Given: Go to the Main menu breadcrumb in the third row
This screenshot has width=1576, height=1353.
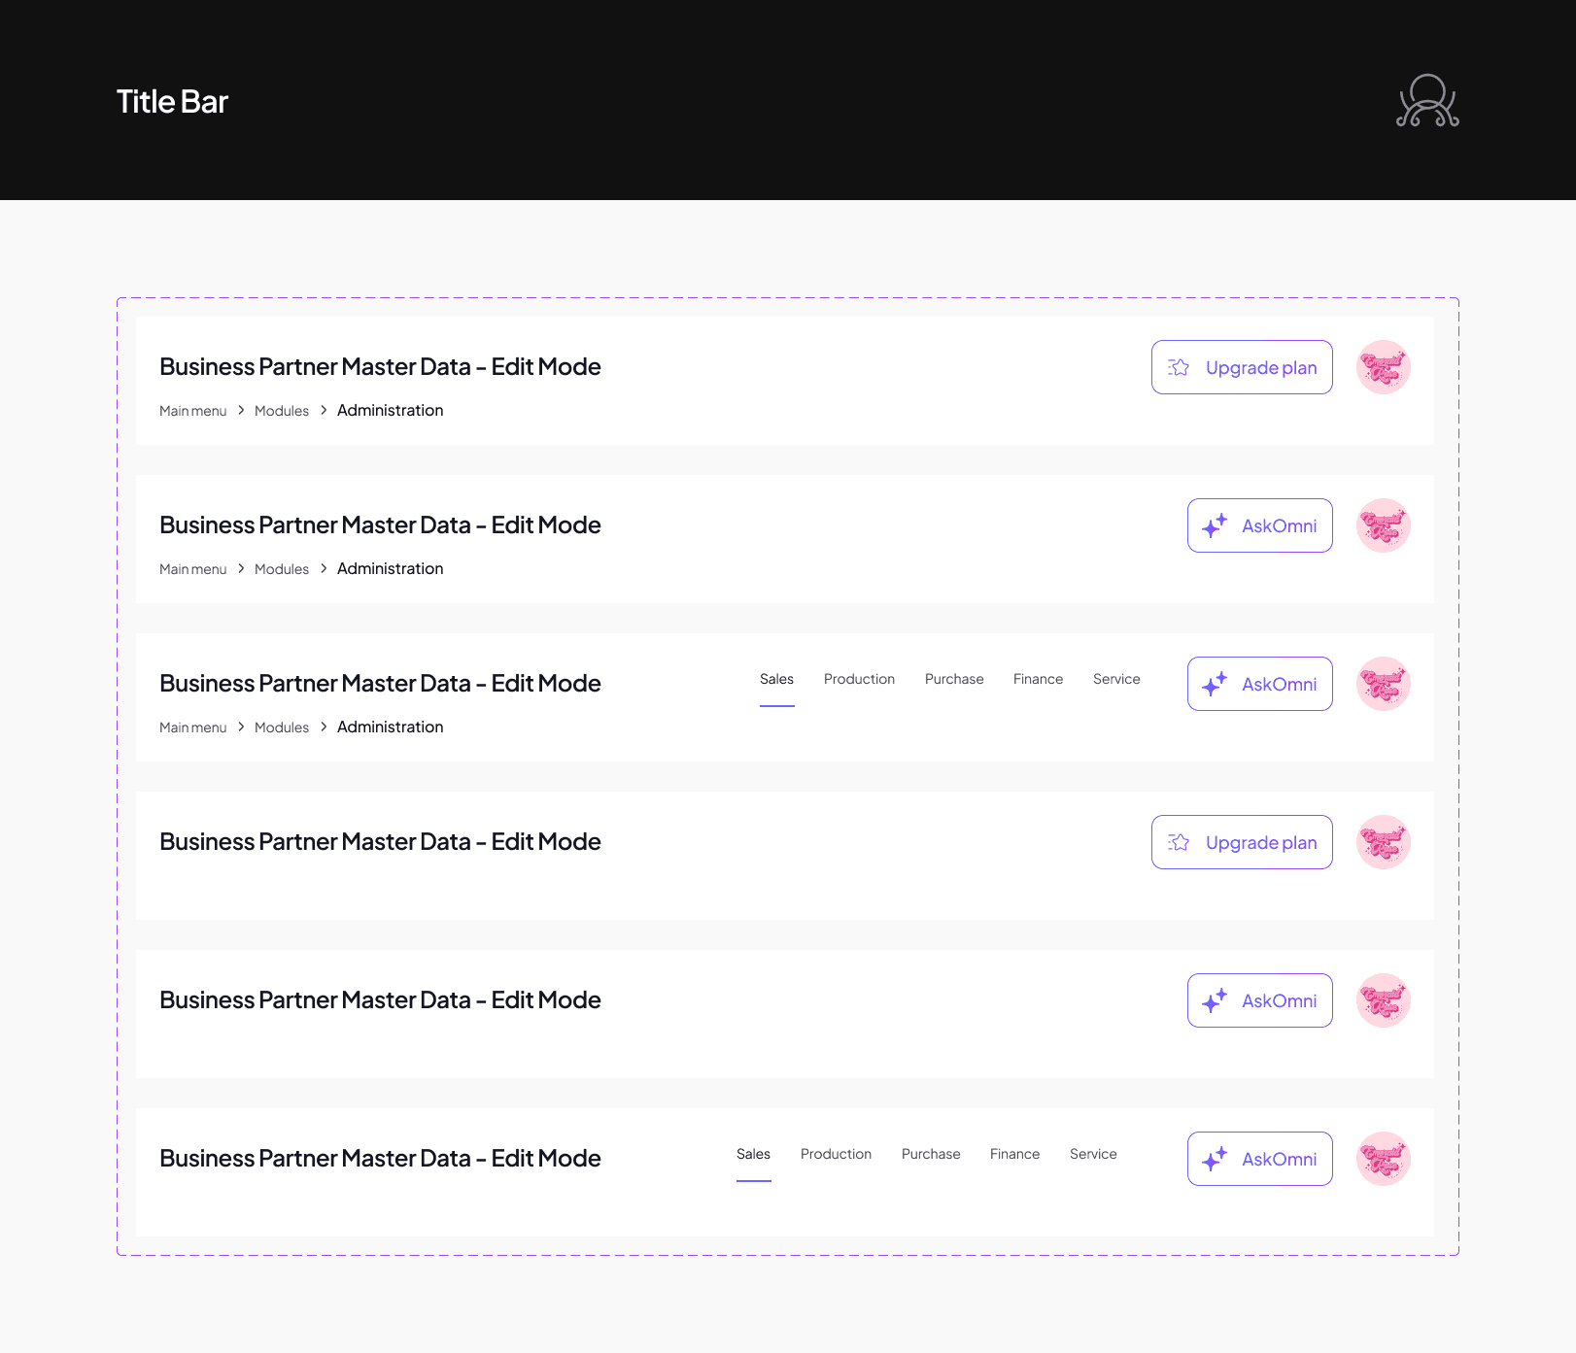Looking at the screenshot, I should point(193,727).
